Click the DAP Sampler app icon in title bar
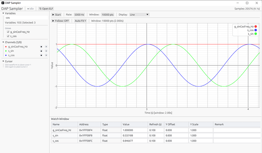The height and width of the screenshot is (153, 262). click(3, 3)
